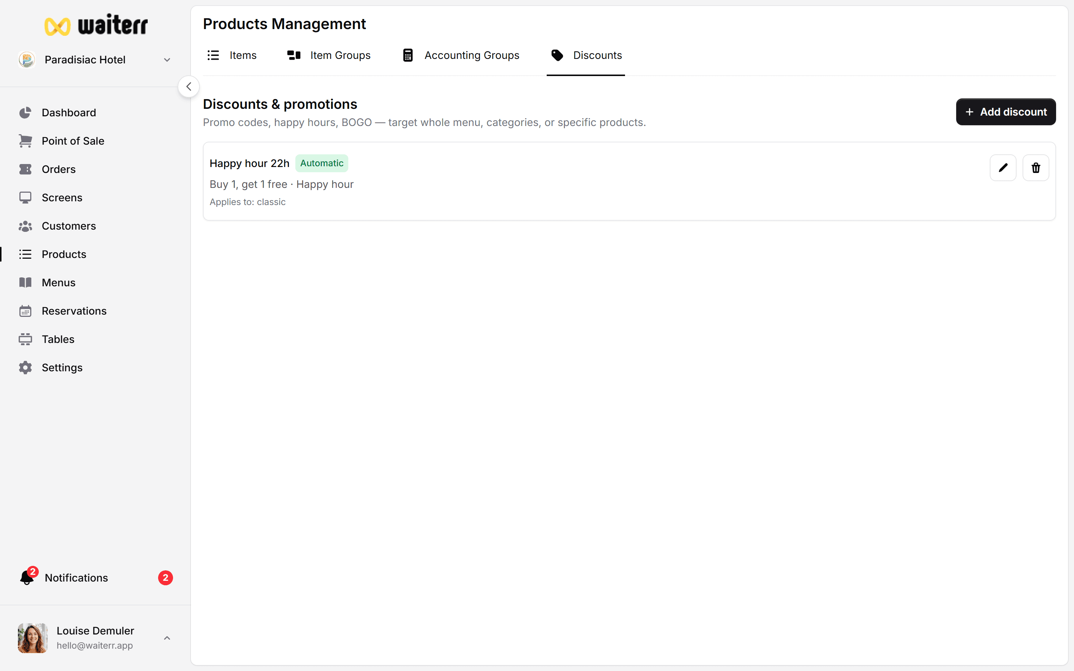
Task: Open Dashboard from the sidebar
Action: (69, 113)
